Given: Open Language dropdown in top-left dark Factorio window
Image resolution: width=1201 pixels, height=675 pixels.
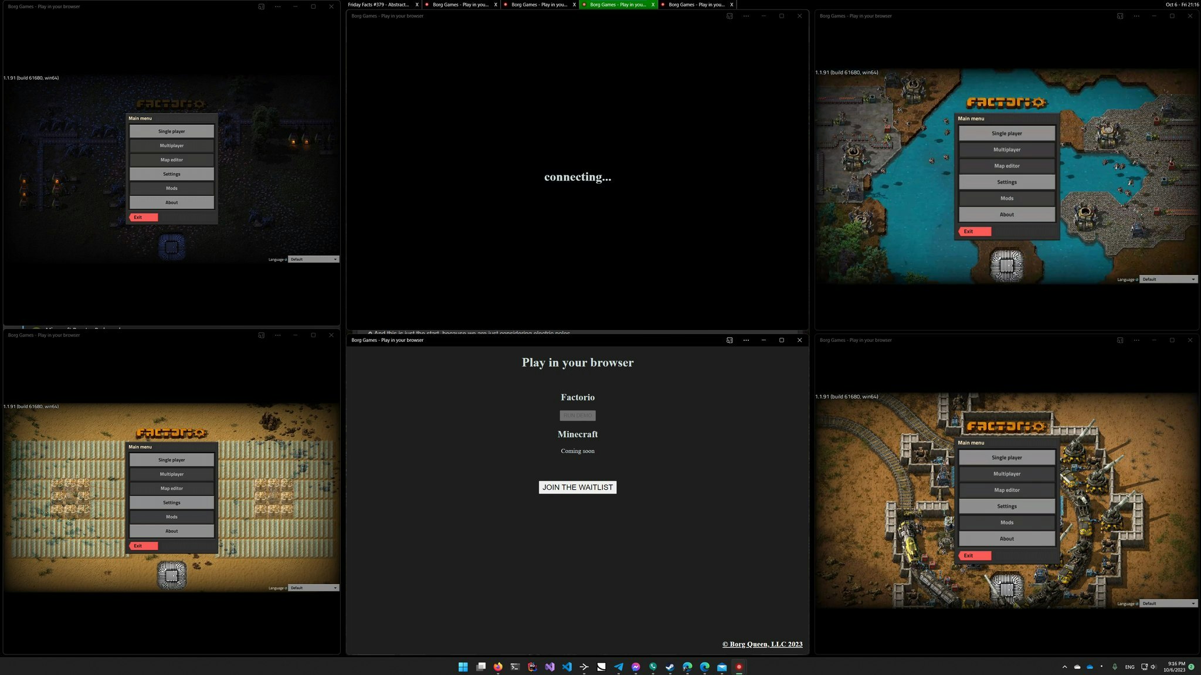Looking at the screenshot, I should tap(314, 259).
